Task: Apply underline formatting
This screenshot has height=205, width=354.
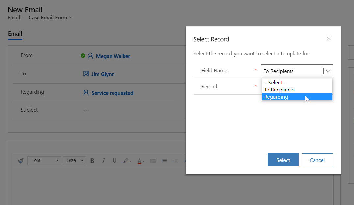Action: point(114,161)
